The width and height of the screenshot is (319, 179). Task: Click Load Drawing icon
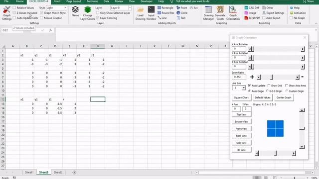[140, 13]
